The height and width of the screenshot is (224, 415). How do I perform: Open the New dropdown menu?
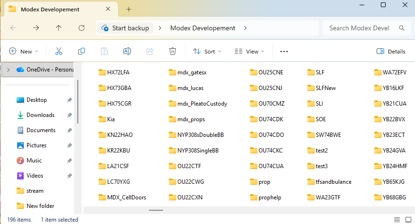point(23,52)
